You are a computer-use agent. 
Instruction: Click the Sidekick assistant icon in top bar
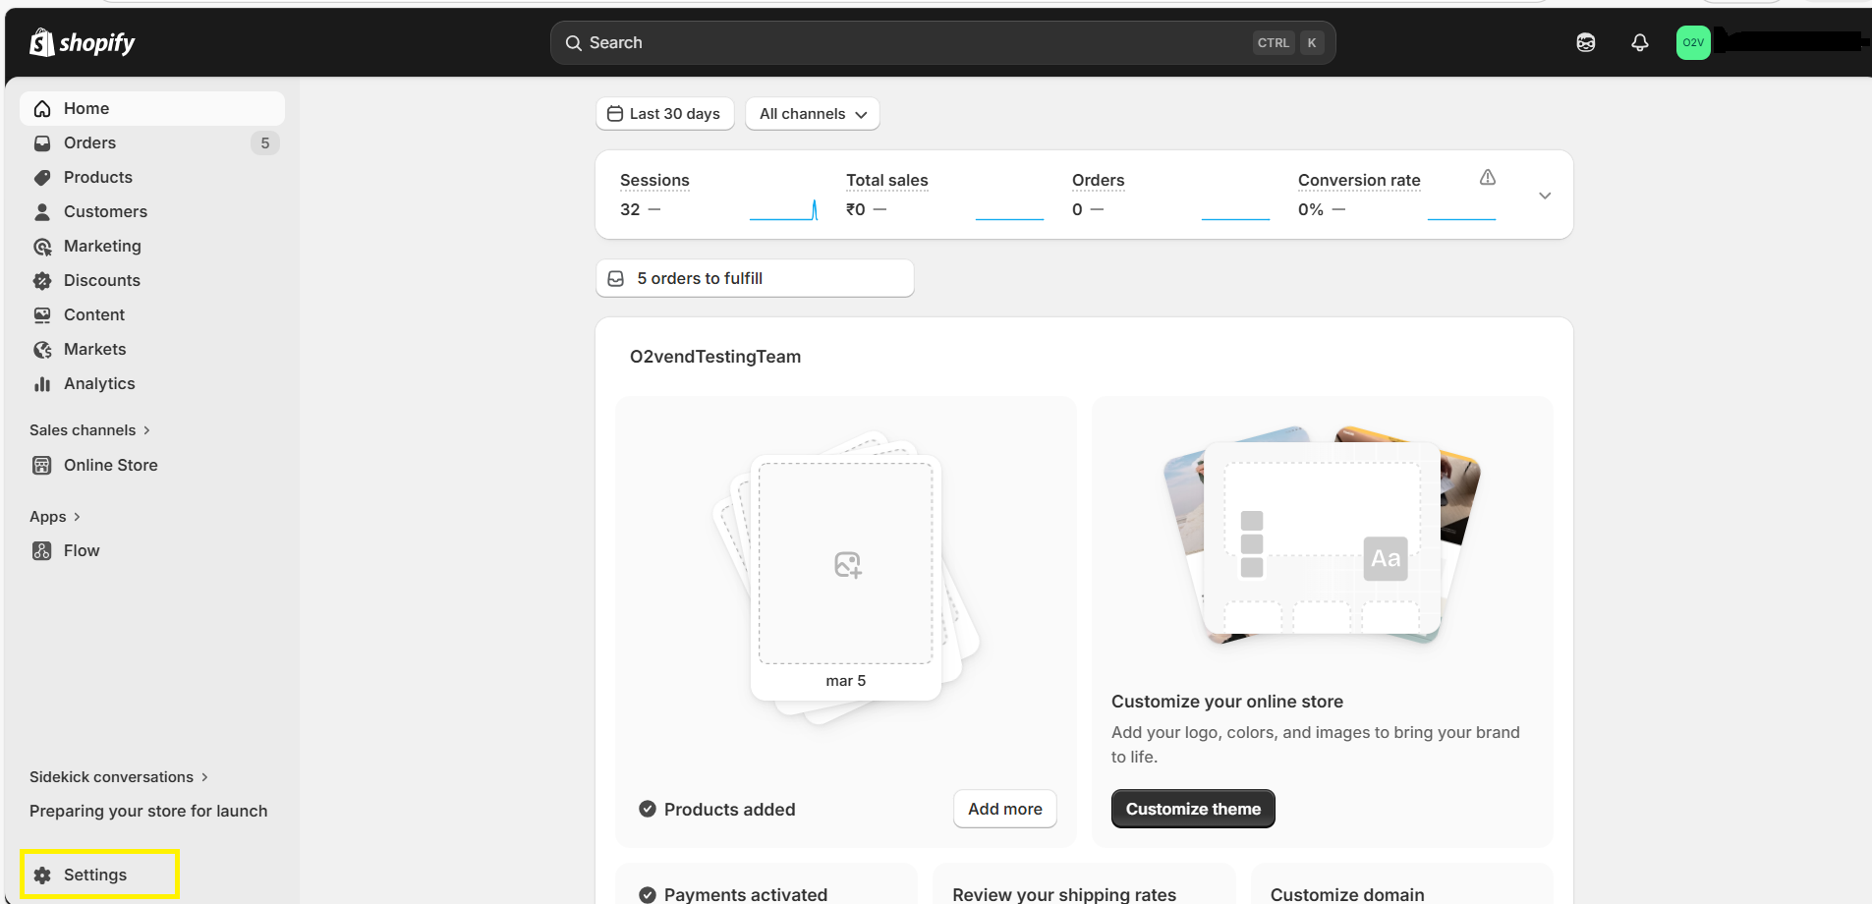[1585, 42]
